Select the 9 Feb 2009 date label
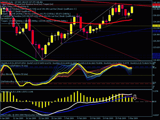 (x=82, y=118)
